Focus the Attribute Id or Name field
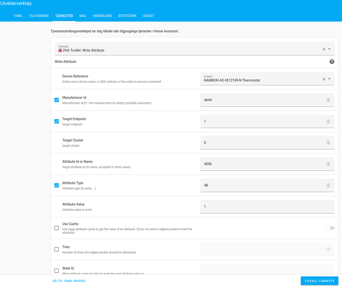This screenshot has width=342, height=286. (x=263, y=164)
